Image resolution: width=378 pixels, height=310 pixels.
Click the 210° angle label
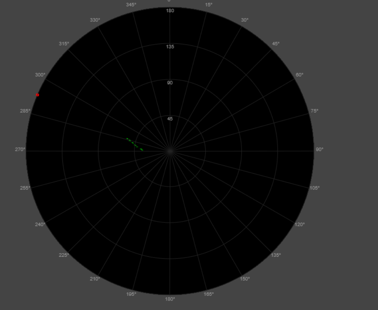[95, 279]
